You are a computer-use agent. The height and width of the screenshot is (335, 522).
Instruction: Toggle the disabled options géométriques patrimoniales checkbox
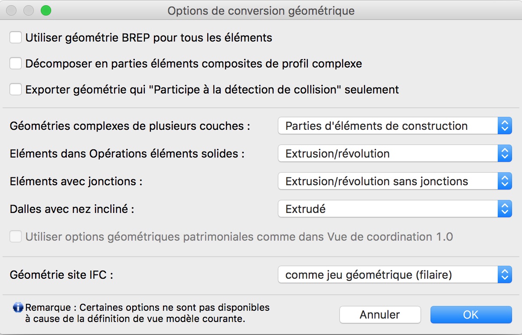coord(16,237)
